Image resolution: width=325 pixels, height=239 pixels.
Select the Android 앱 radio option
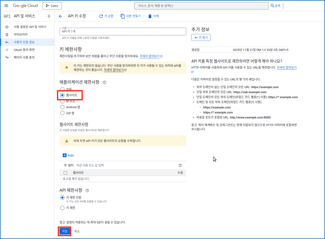click(x=62, y=107)
